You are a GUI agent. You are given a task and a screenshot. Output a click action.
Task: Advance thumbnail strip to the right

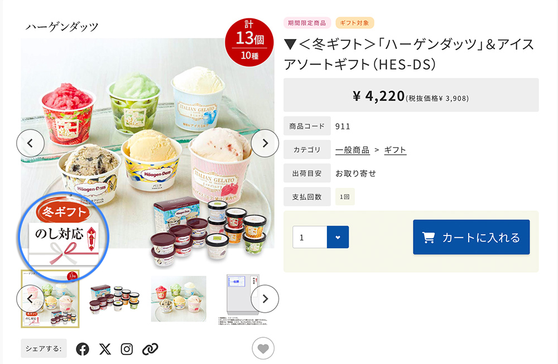point(264,299)
